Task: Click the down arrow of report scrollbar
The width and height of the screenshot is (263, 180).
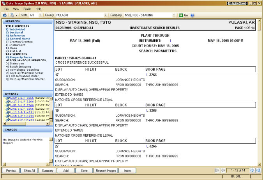Action: [x=259, y=164]
